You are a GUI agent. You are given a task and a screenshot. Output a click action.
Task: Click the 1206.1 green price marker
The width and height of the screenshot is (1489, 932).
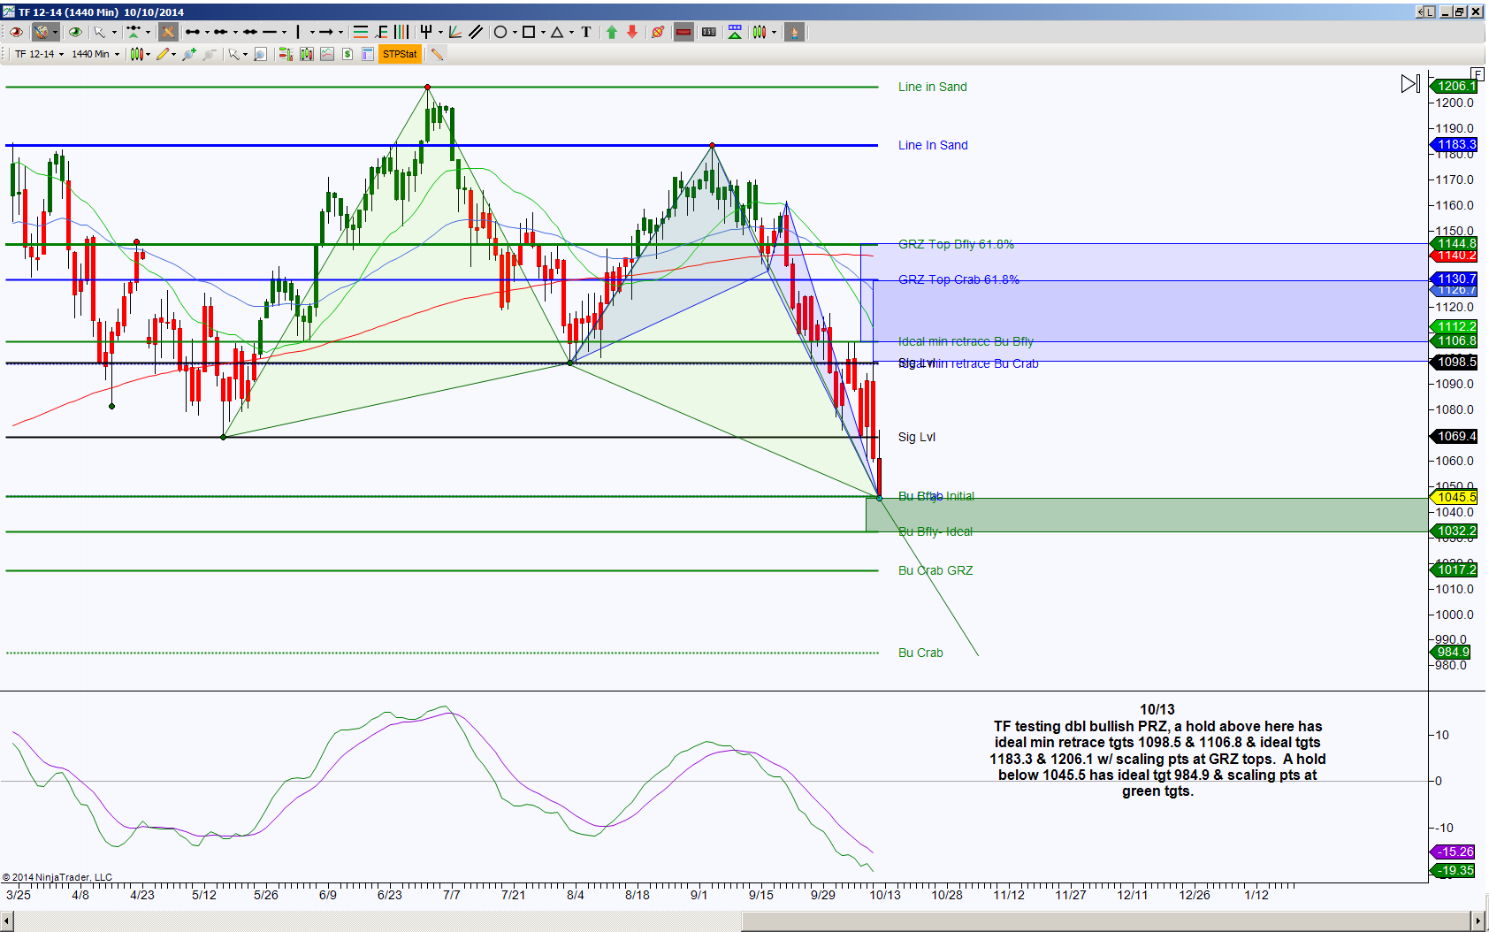(x=1455, y=86)
